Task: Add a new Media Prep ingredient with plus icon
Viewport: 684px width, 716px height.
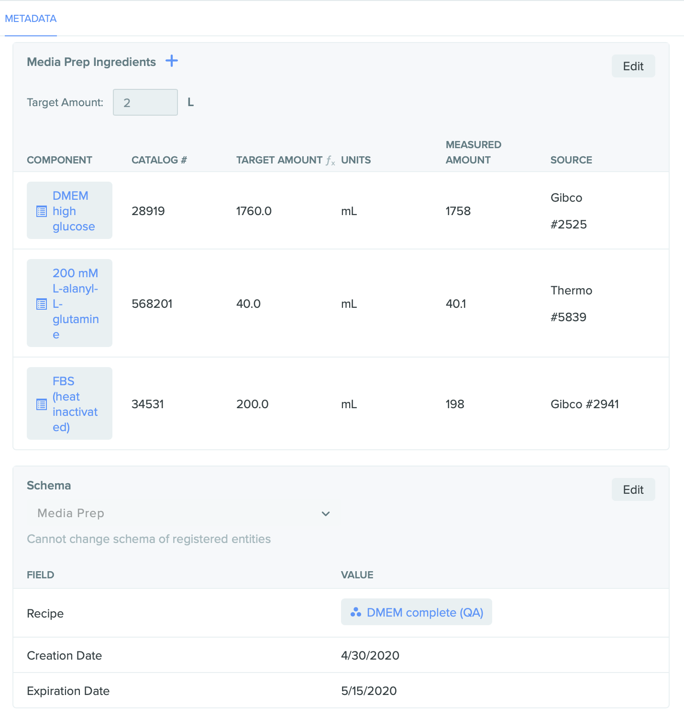Action: pyautogui.click(x=172, y=61)
